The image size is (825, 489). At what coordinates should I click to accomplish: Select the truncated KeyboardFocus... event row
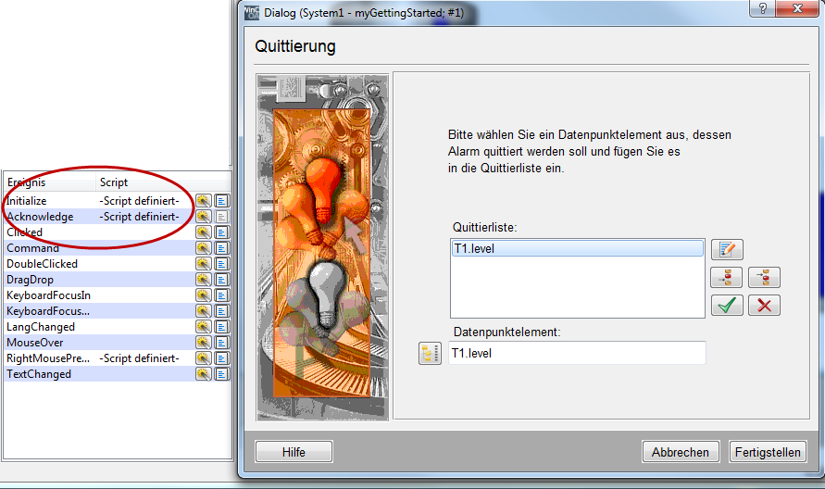coord(118,311)
